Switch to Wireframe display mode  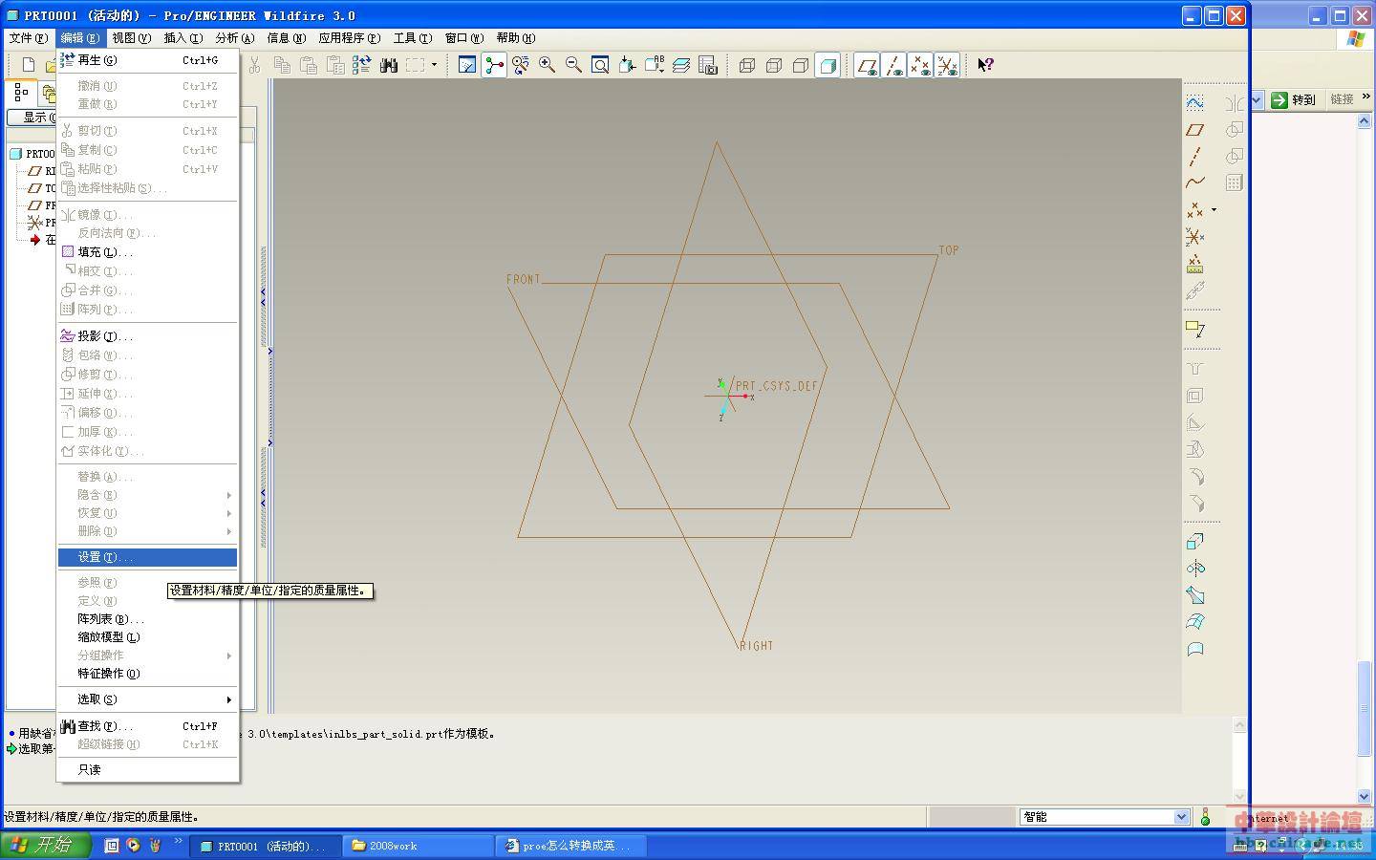[x=747, y=65]
